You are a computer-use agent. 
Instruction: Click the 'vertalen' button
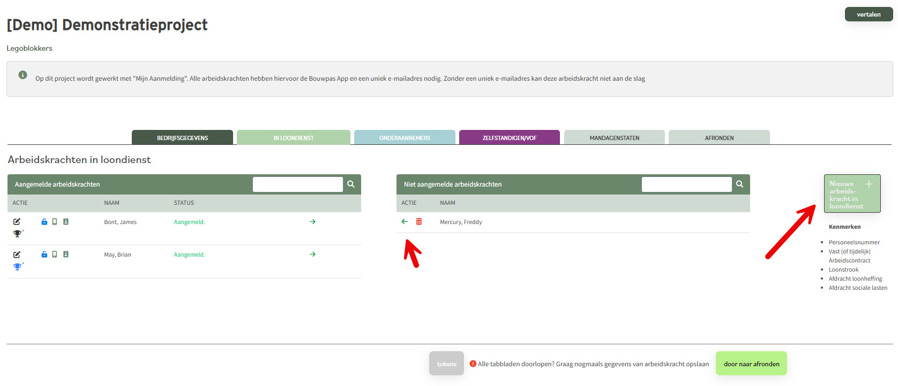coord(869,14)
